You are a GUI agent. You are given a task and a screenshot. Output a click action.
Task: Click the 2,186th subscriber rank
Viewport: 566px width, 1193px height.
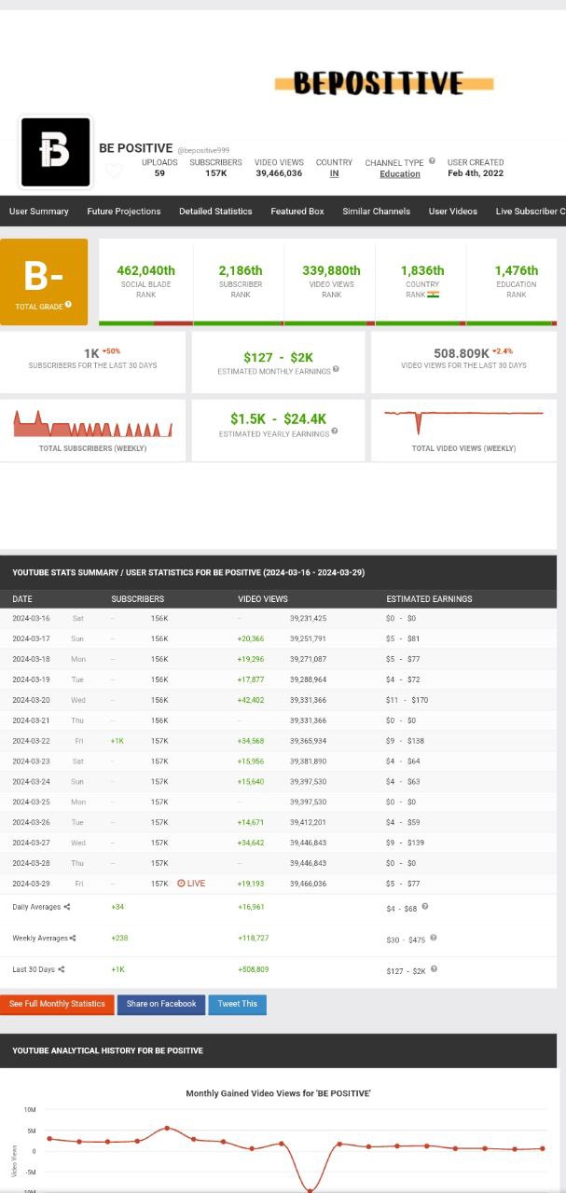[241, 270]
